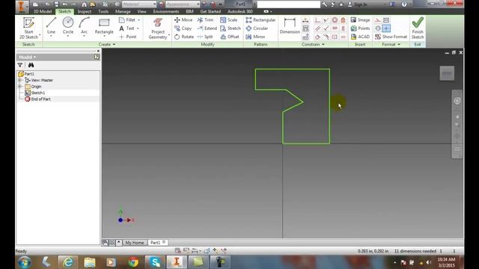
Task: Open Google Chrome from taskbar
Action: [x=133, y=262]
